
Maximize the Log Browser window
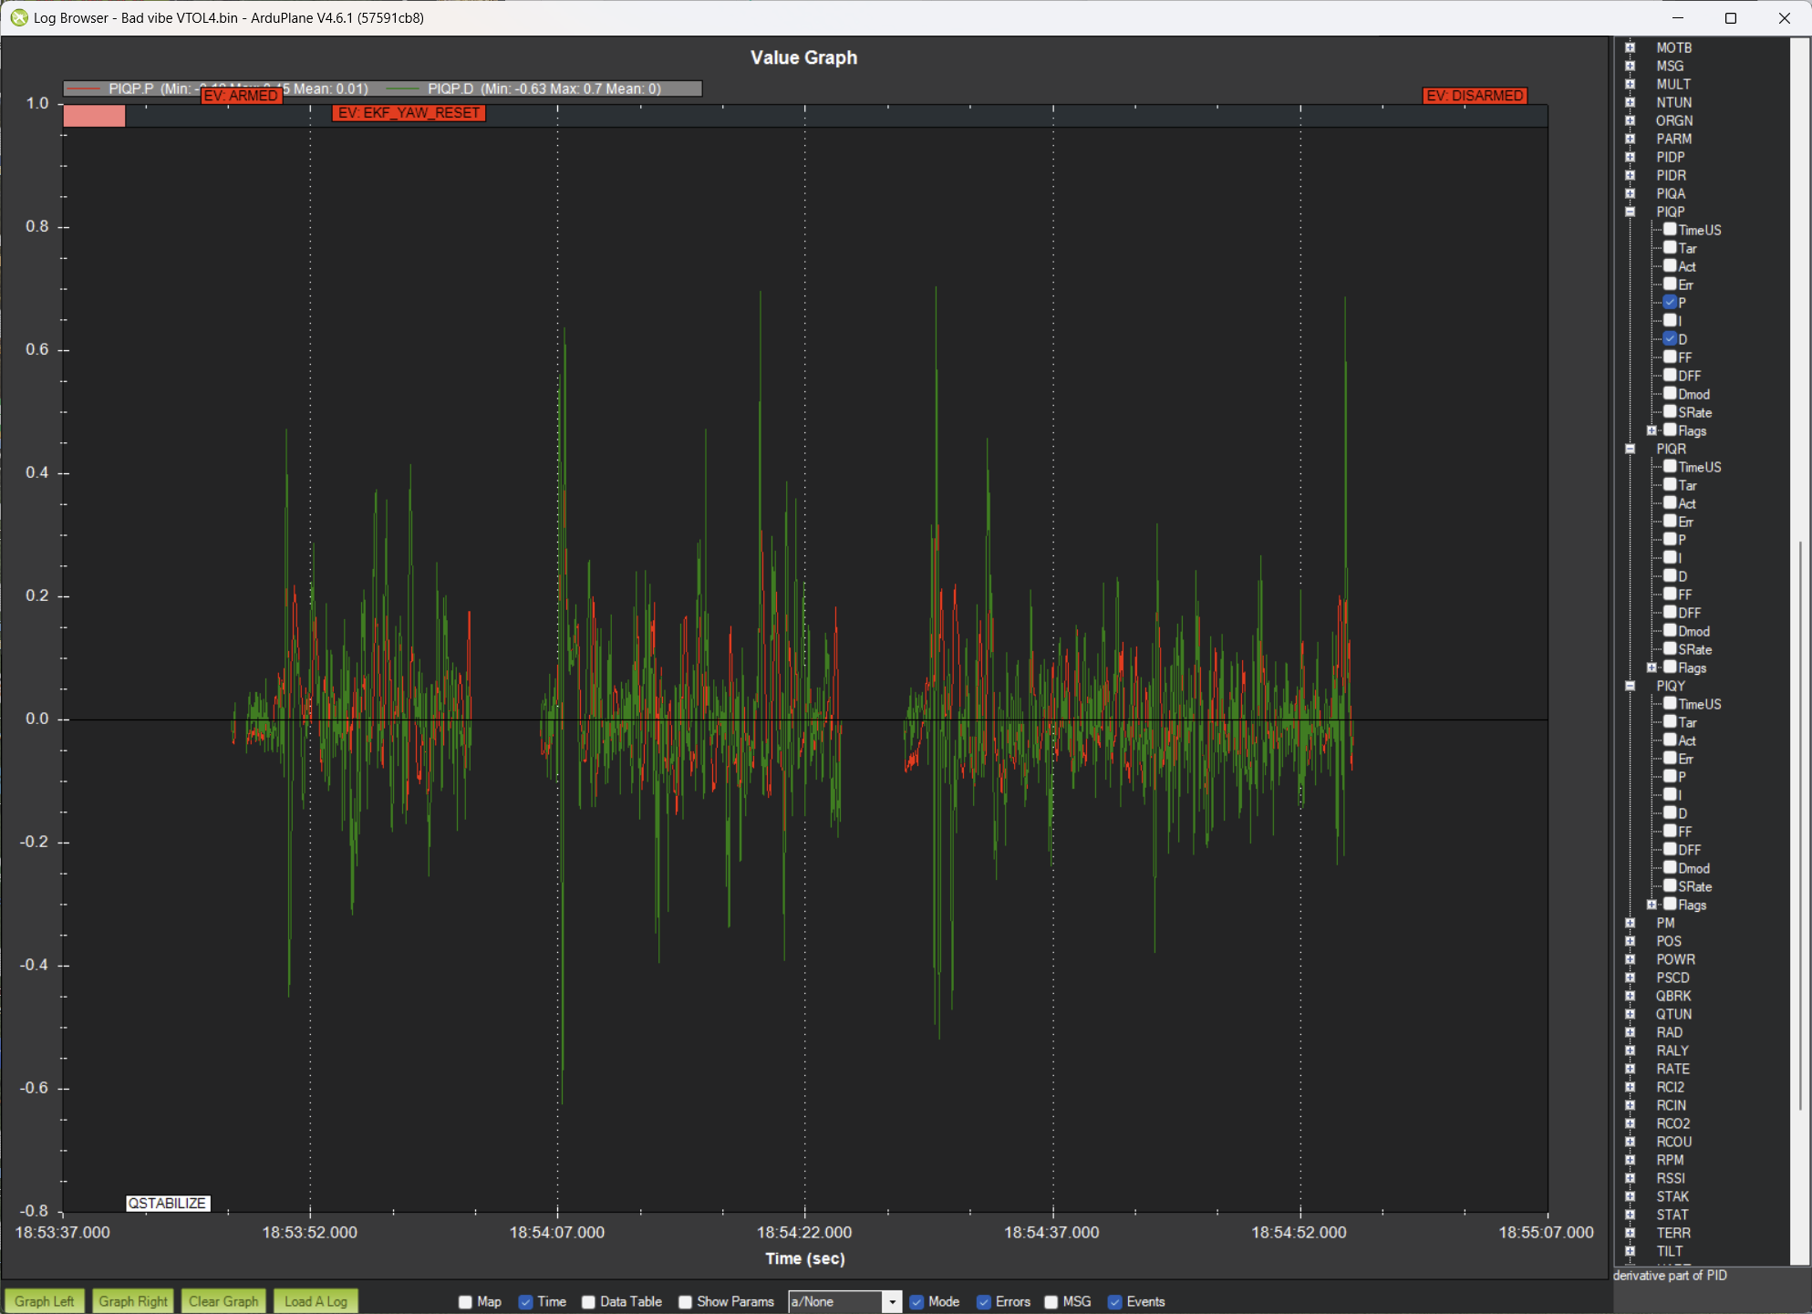coord(1731,17)
